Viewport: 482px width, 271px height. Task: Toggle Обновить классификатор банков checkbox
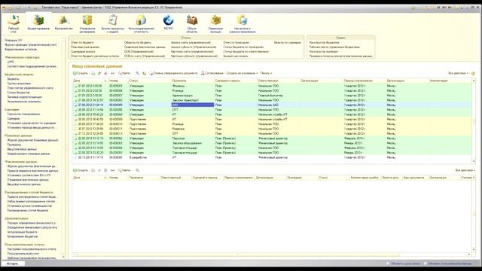426,263
